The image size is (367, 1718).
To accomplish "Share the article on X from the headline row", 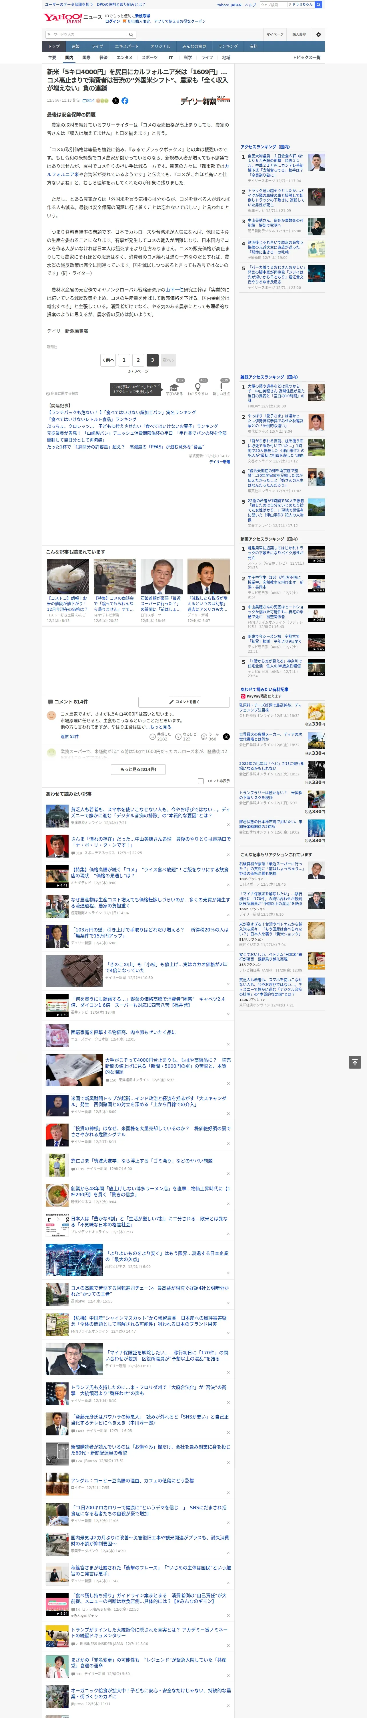I will tap(115, 101).
